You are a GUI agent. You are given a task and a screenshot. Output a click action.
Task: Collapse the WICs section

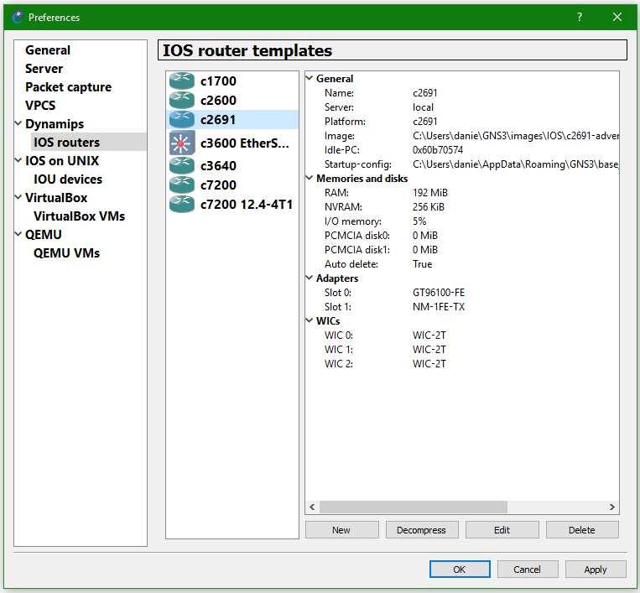click(310, 320)
